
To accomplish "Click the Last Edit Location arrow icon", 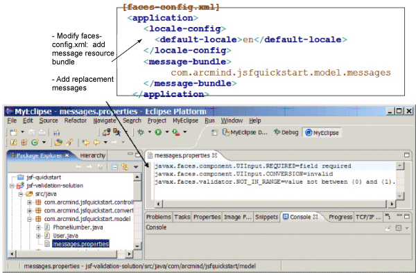I will [x=86, y=143].
